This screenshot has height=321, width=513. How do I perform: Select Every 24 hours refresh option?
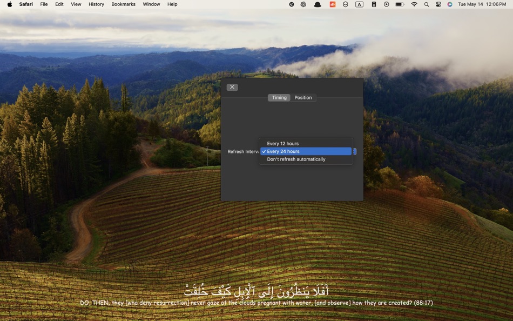pos(306,151)
